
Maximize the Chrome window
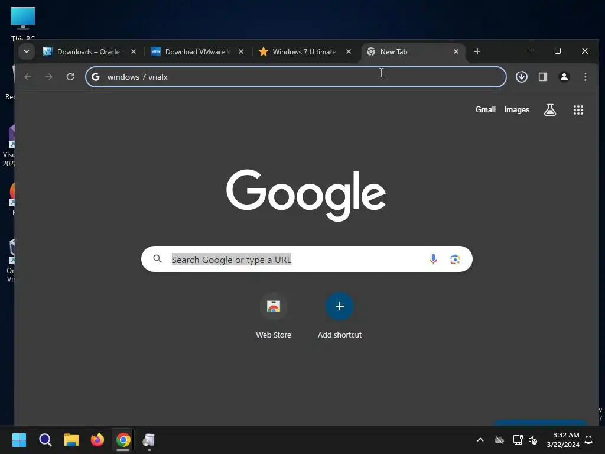pyautogui.click(x=558, y=51)
